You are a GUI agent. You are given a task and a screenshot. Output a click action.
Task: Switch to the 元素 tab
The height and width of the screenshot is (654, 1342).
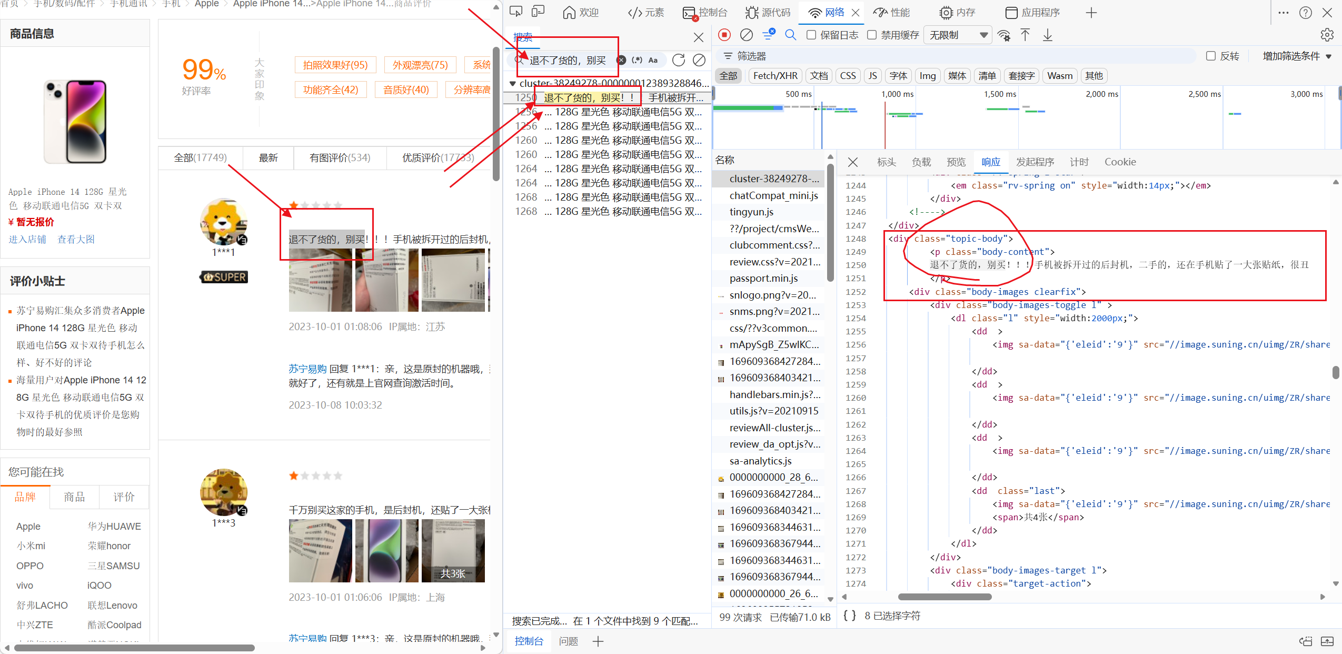(647, 13)
